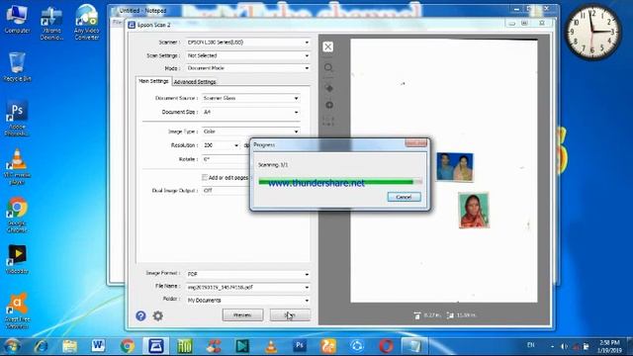
Task: Open File Explorer from taskbar
Action: (69, 346)
